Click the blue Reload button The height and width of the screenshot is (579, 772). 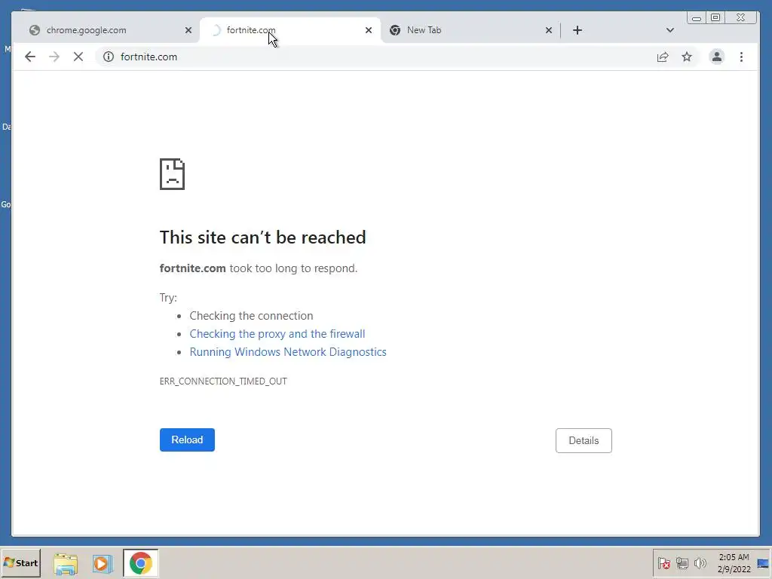(187, 440)
